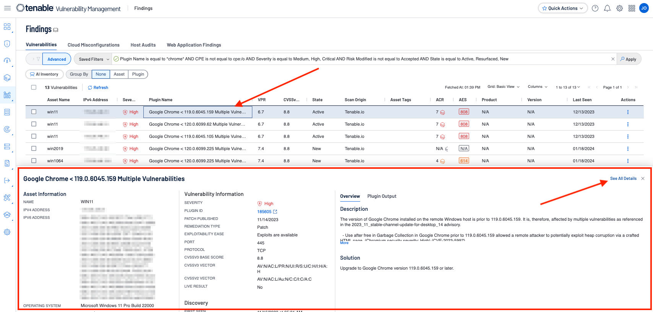The height and width of the screenshot is (312, 653).
Task: Click the Advanced filter button
Action: click(x=57, y=59)
